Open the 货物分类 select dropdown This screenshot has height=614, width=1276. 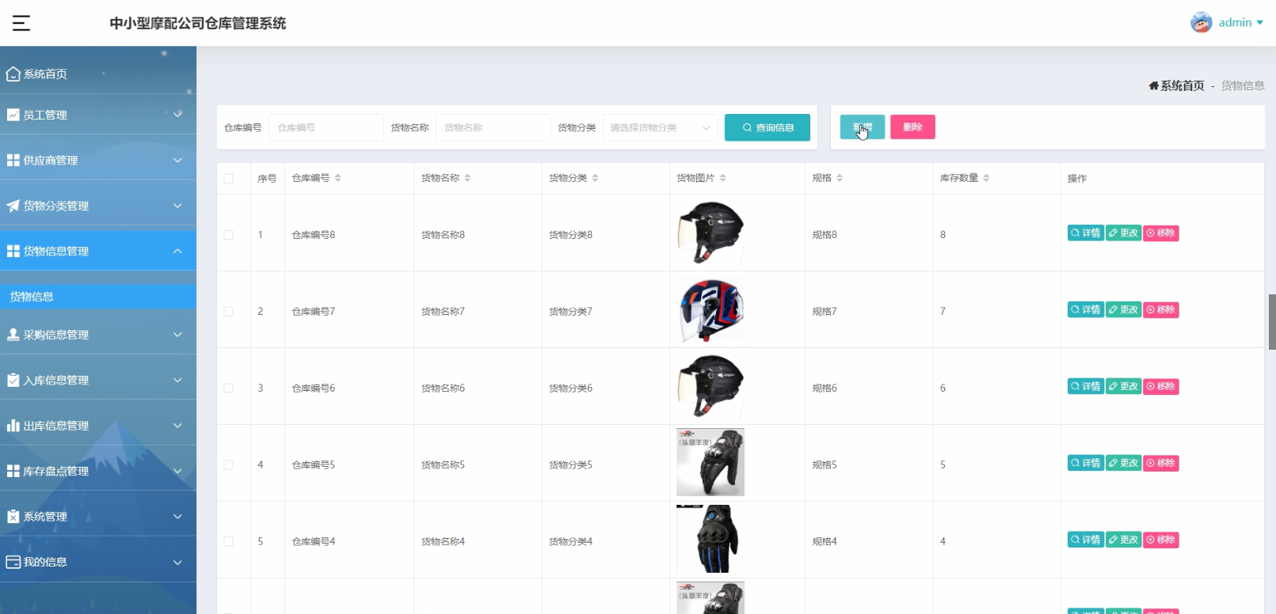(x=660, y=127)
